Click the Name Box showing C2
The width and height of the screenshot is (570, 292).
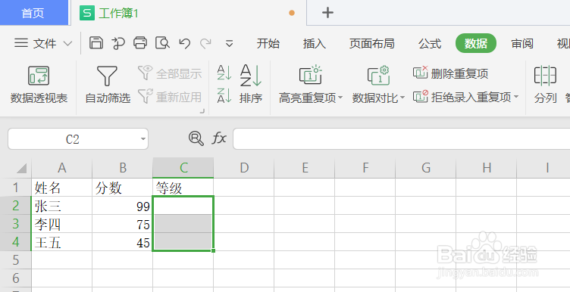pyautogui.click(x=73, y=139)
